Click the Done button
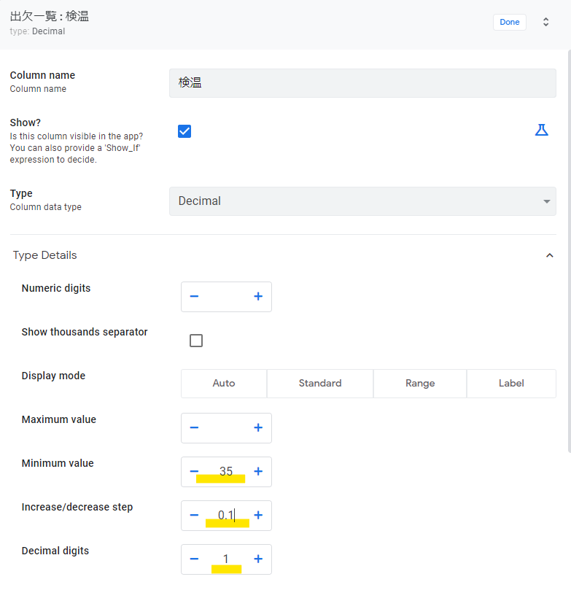Viewport: 571px width, 609px height. (x=509, y=22)
